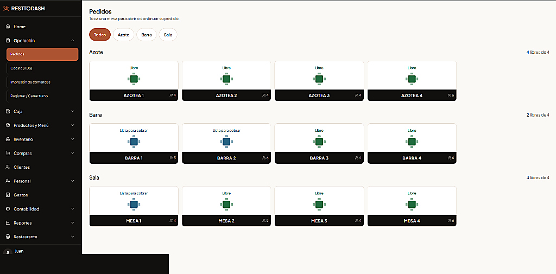The height and width of the screenshot is (274, 556).
Task: Expand the Inventario chevron
Action: pyautogui.click(x=73, y=139)
